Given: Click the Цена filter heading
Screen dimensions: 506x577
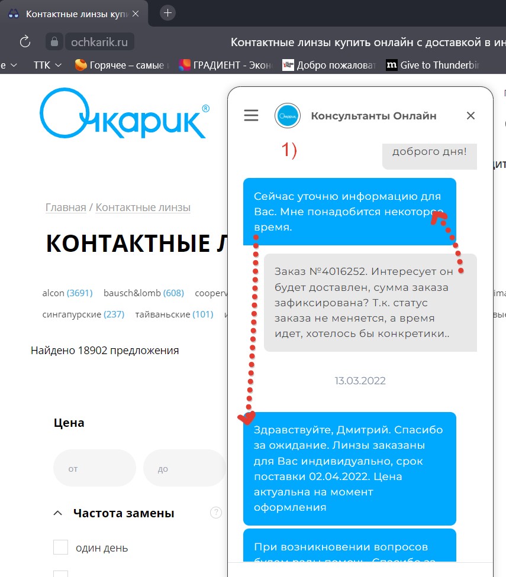Looking at the screenshot, I should (x=69, y=423).
